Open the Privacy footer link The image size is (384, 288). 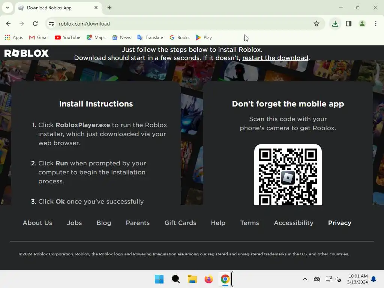(340, 223)
